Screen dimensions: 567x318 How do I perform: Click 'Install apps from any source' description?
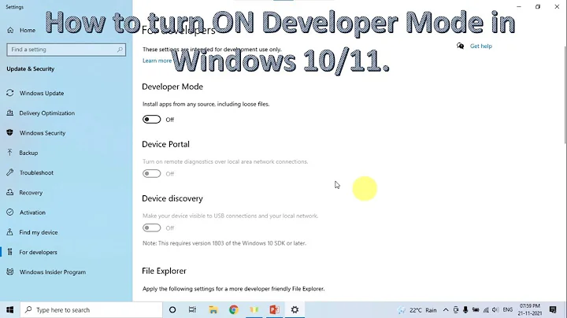206,104
